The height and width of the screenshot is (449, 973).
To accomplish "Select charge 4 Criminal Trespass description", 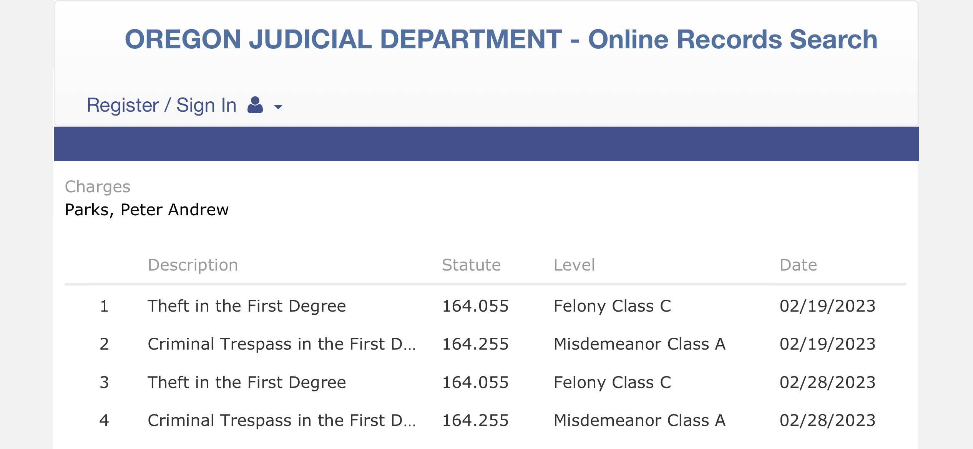I will pyautogui.click(x=282, y=421).
